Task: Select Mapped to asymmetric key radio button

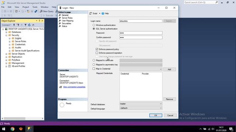Action: pos(94,65)
